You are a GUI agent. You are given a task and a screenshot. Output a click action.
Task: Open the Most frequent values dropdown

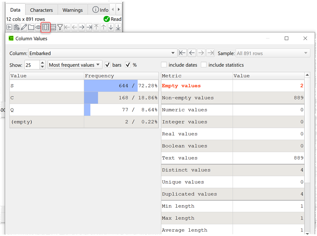pos(75,65)
